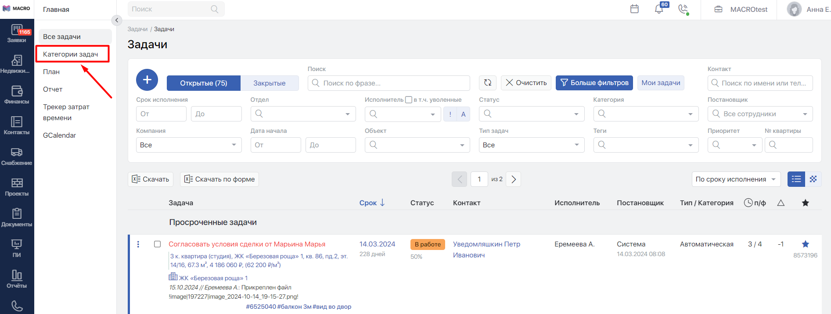
Task: Enable the 'в т.ч. уволенные' checkbox
Action: [x=409, y=100]
